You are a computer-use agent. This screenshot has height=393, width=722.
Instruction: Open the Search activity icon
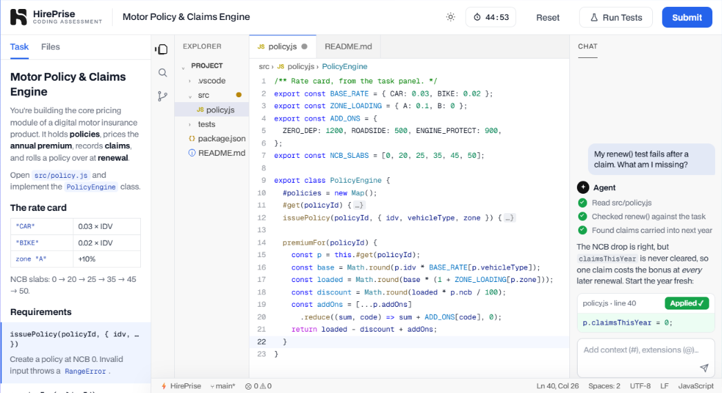coord(162,72)
